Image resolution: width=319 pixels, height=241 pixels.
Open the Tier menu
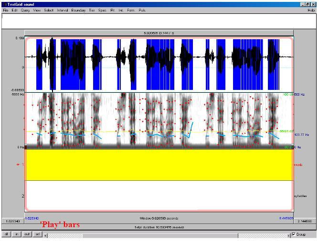92,10
